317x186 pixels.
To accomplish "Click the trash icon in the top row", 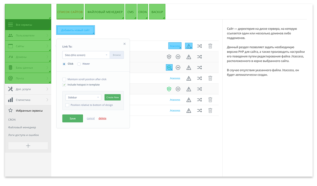I will (x=210, y=46).
